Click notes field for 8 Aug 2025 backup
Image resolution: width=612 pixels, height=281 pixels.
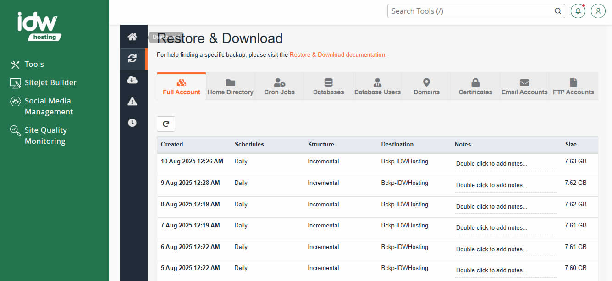(506, 206)
